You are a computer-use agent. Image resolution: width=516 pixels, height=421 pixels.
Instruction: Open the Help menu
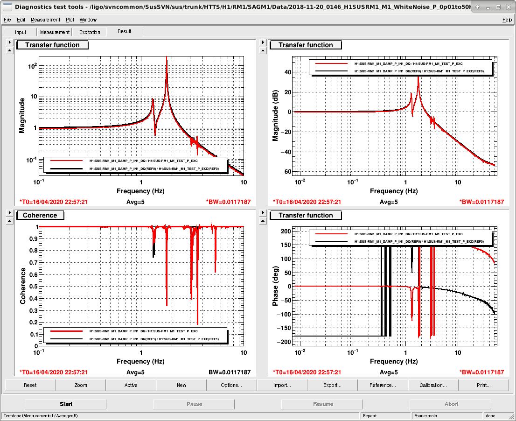pos(507,20)
